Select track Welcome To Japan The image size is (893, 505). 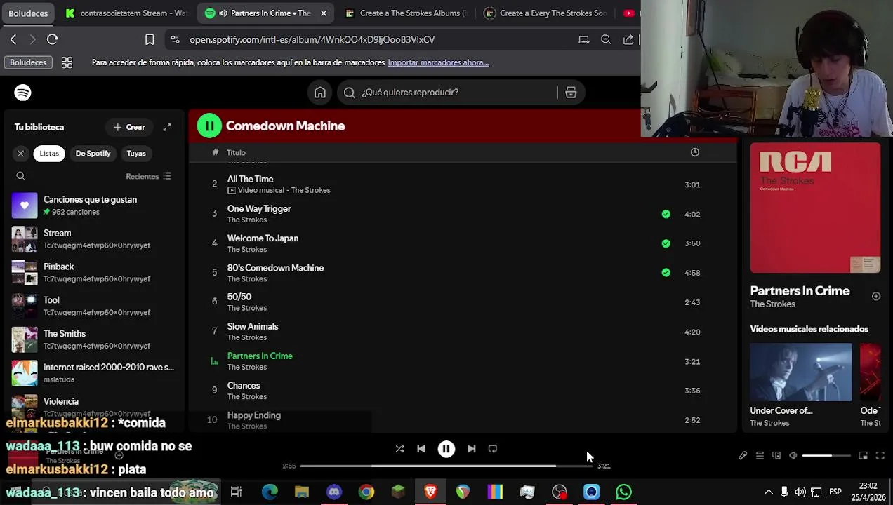pos(462,243)
